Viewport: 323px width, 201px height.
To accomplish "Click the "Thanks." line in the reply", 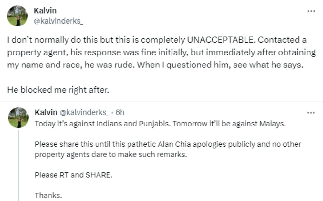I will [48, 195].
